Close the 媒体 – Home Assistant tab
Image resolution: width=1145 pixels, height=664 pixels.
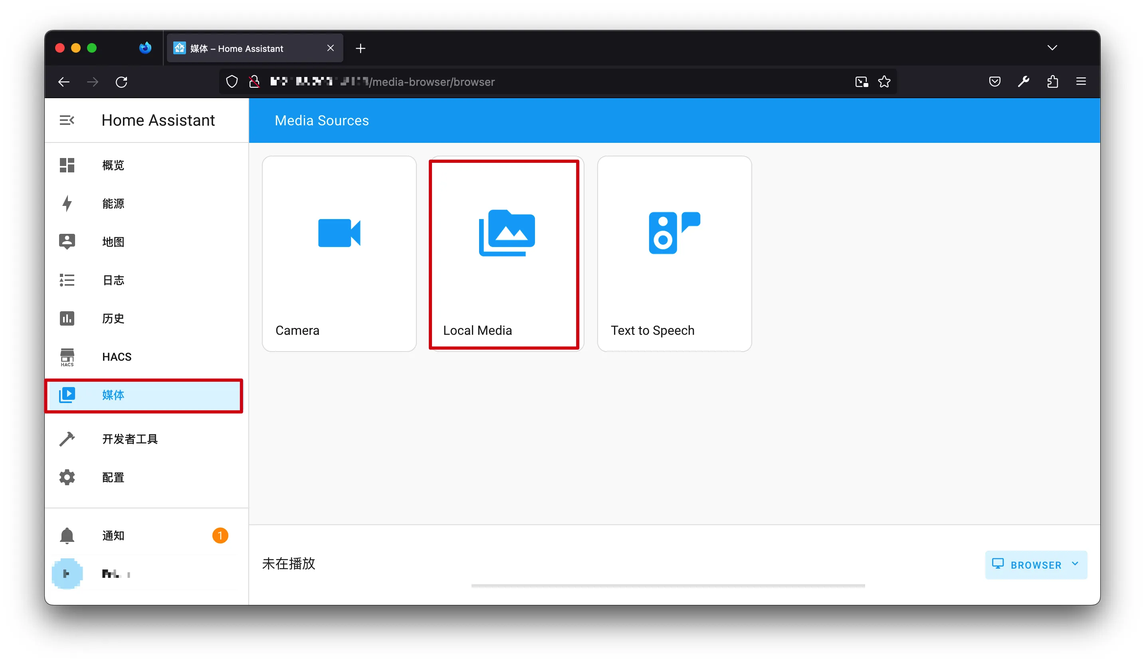[x=330, y=48]
